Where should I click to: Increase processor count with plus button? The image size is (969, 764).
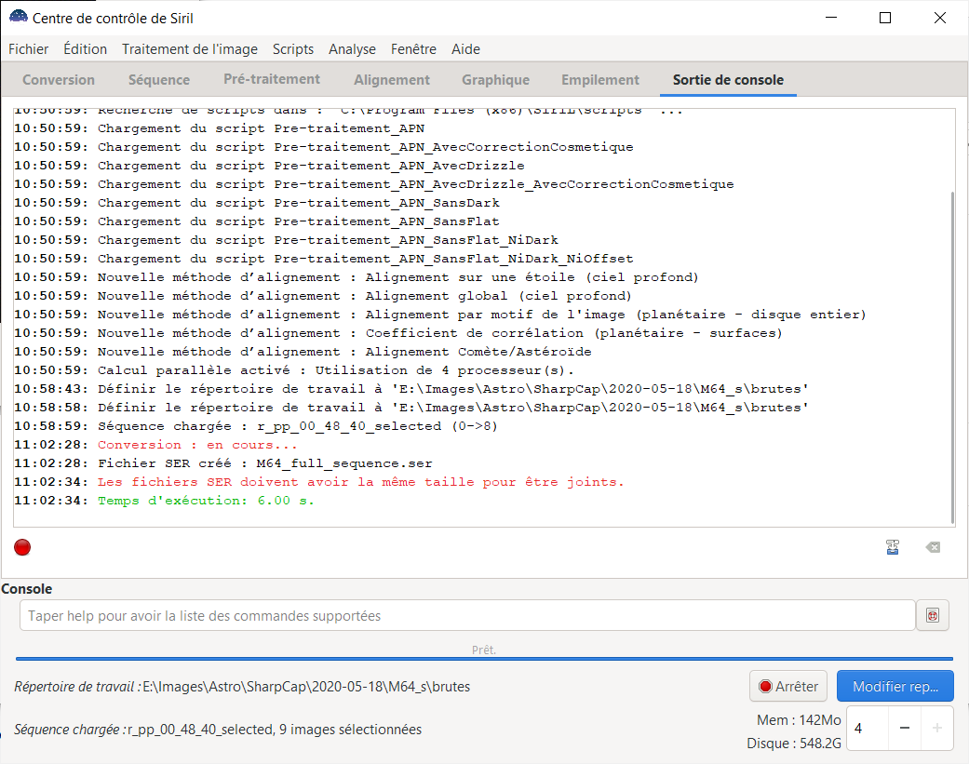[x=936, y=729]
